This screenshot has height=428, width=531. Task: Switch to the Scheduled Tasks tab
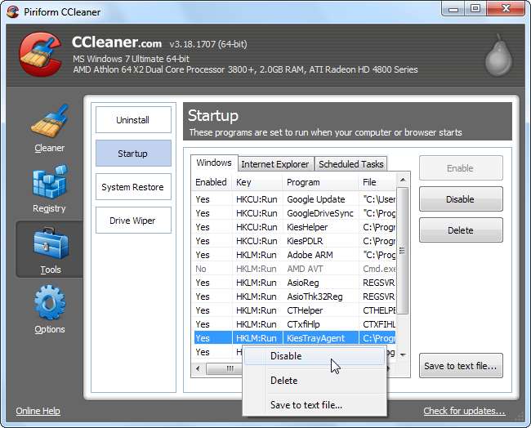click(350, 164)
